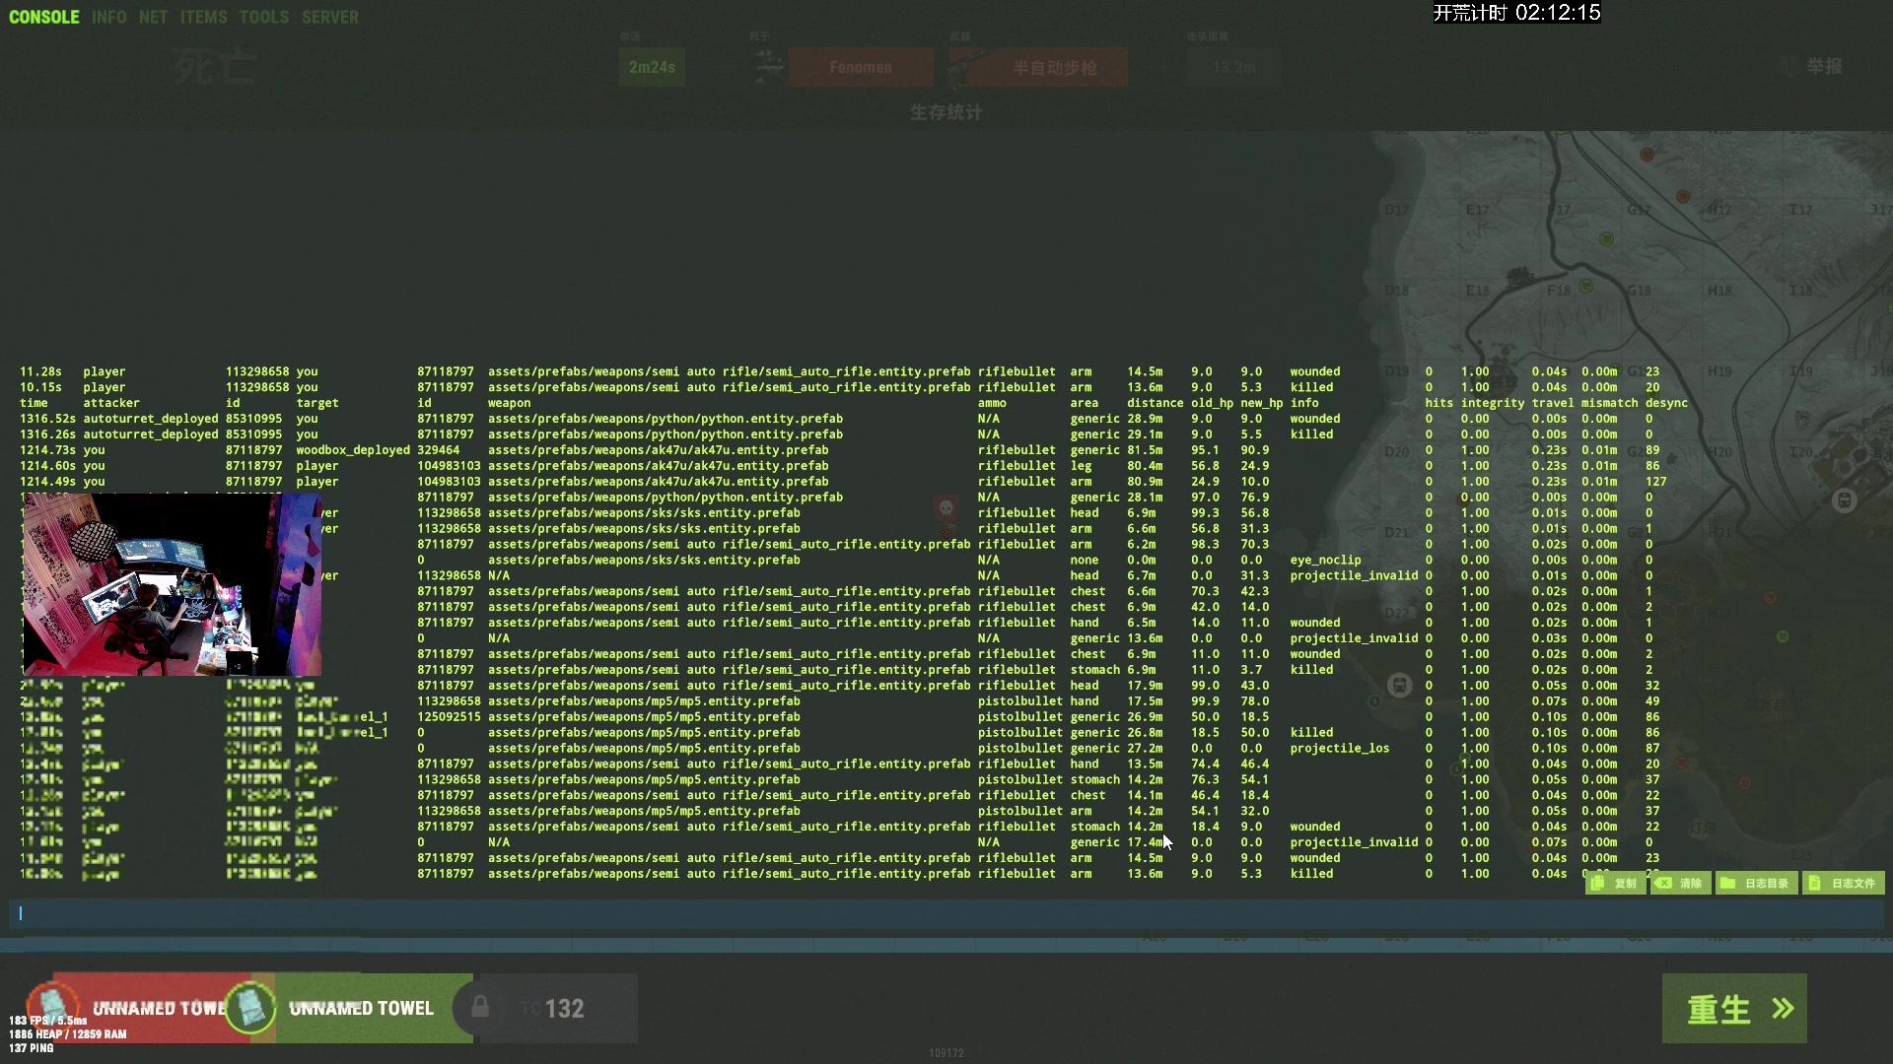Switch to the INFO tab
The width and height of the screenshot is (1893, 1064).
[108, 17]
